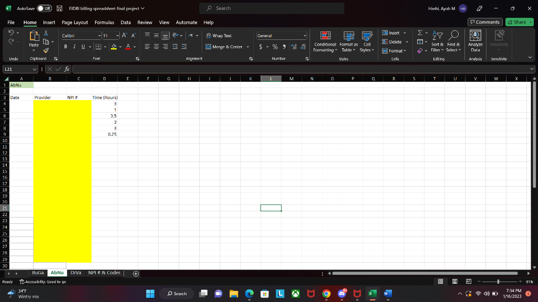Click the Search box in title bar
The height and width of the screenshot is (302, 538).
click(x=272, y=8)
